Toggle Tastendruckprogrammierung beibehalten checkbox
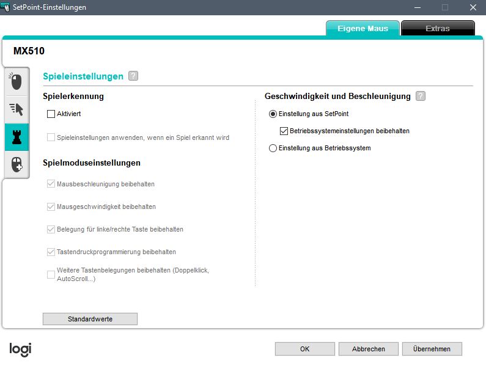Image resolution: width=486 pixels, height=366 pixels. coord(51,252)
